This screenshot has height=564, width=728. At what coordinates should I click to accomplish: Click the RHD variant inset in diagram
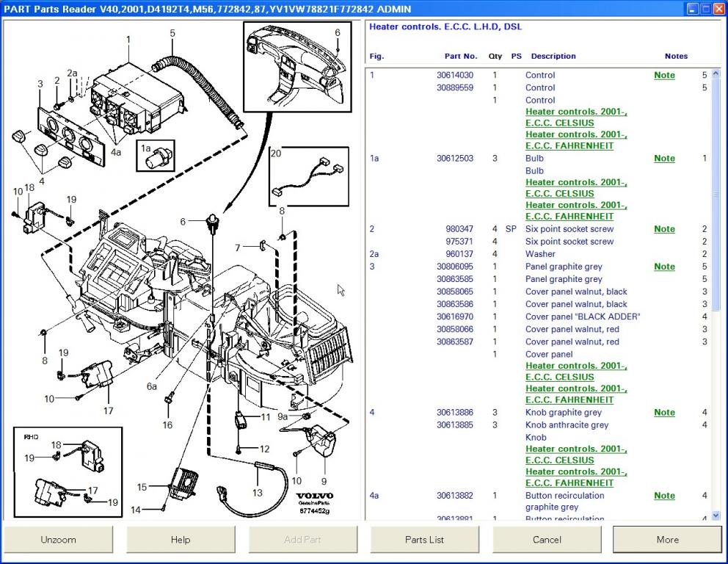pyautogui.click(x=68, y=472)
